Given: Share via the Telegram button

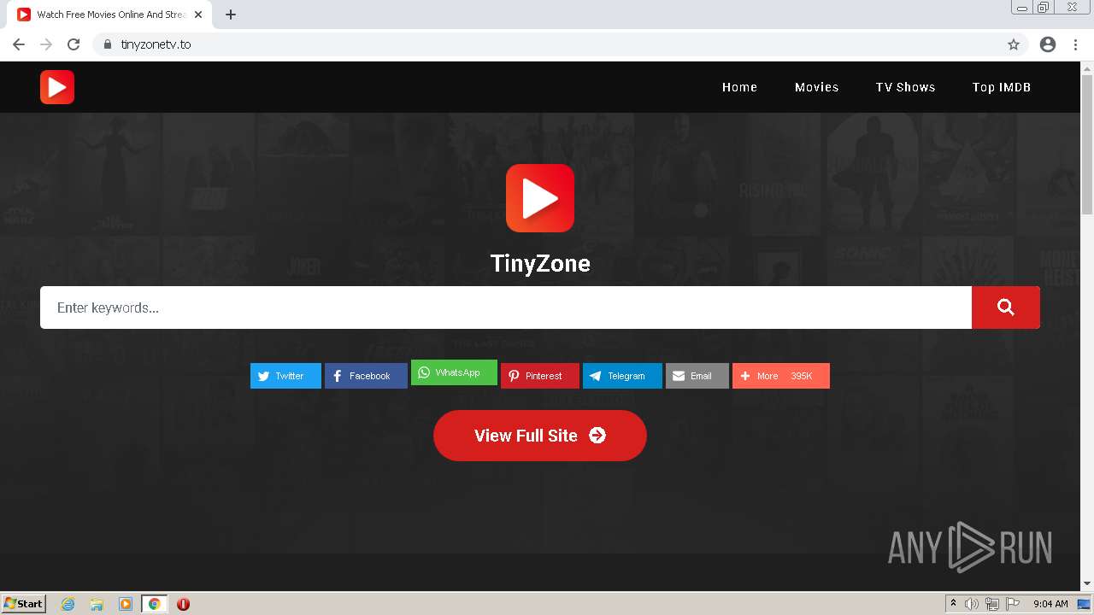Looking at the screenshot, I should [x=622, y=376].
